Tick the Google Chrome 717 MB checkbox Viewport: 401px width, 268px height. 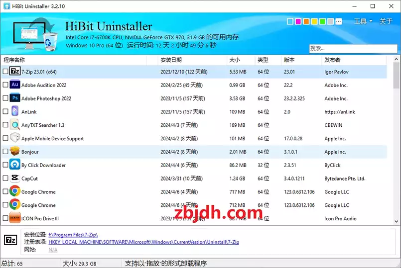(5, 191)
